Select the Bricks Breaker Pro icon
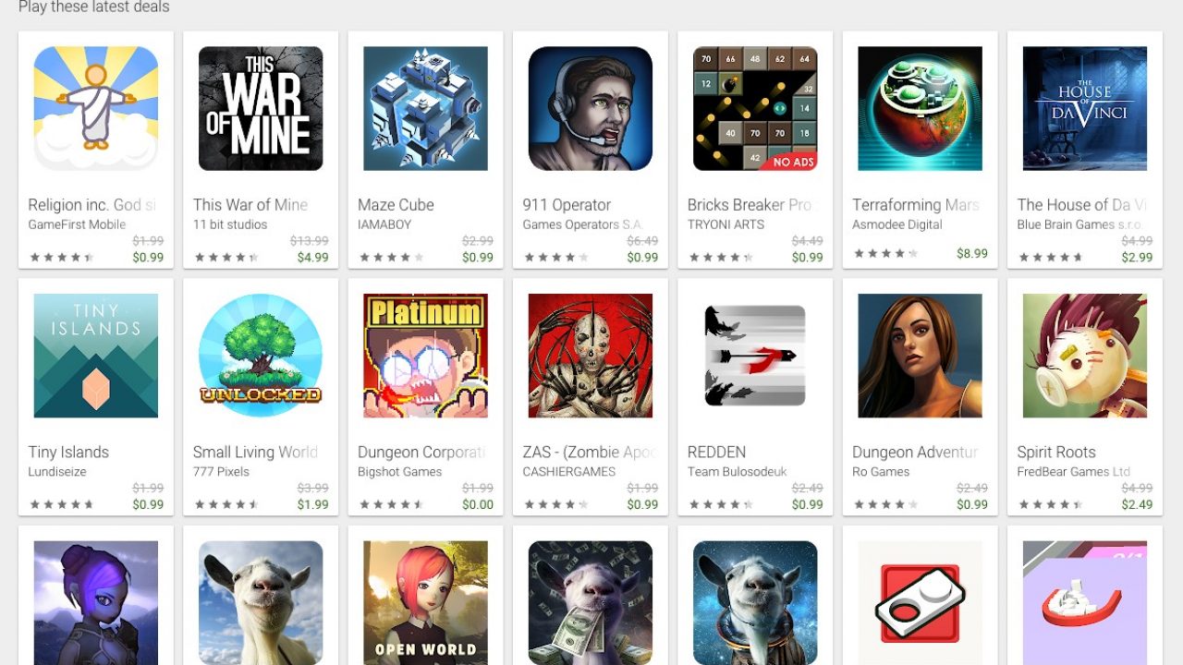Image resolution: width=1183 pixels, height=665 pixels. point(755,109)
